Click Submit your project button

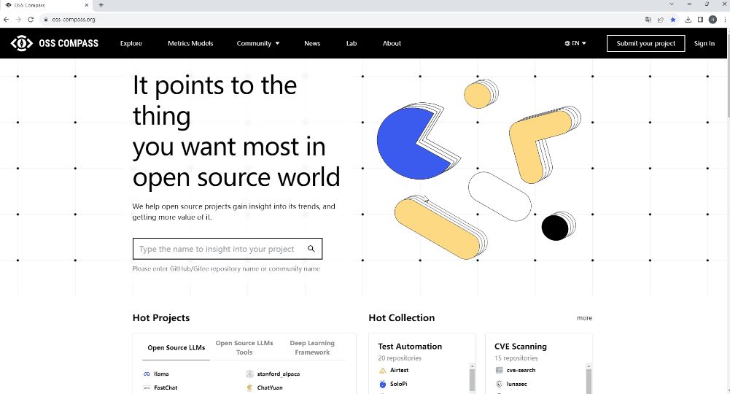click(645, 43)
